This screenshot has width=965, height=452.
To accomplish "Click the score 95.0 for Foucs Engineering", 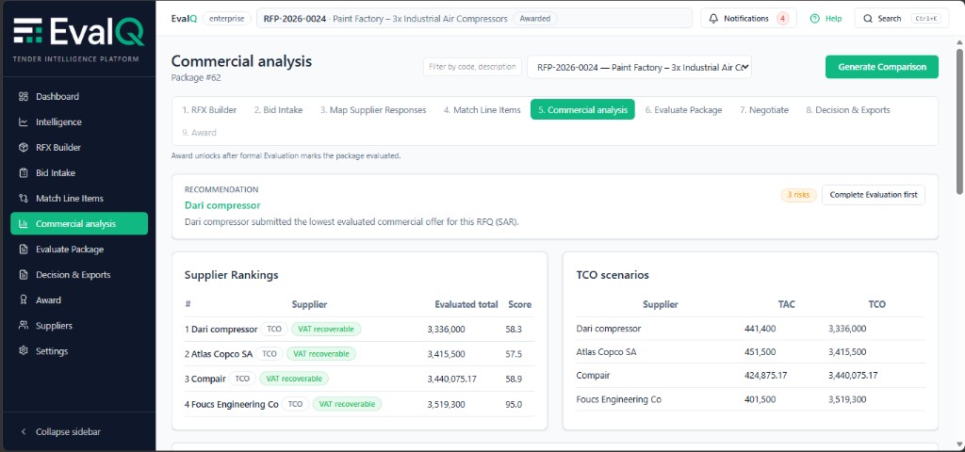I will pyautogui.click(x=514, y=405).
